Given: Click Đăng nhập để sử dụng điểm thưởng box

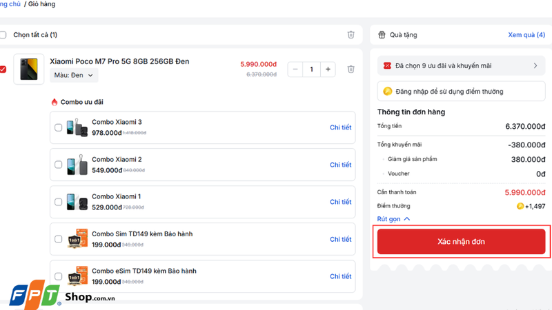Looking at the screenshot, I should point(461,92).
